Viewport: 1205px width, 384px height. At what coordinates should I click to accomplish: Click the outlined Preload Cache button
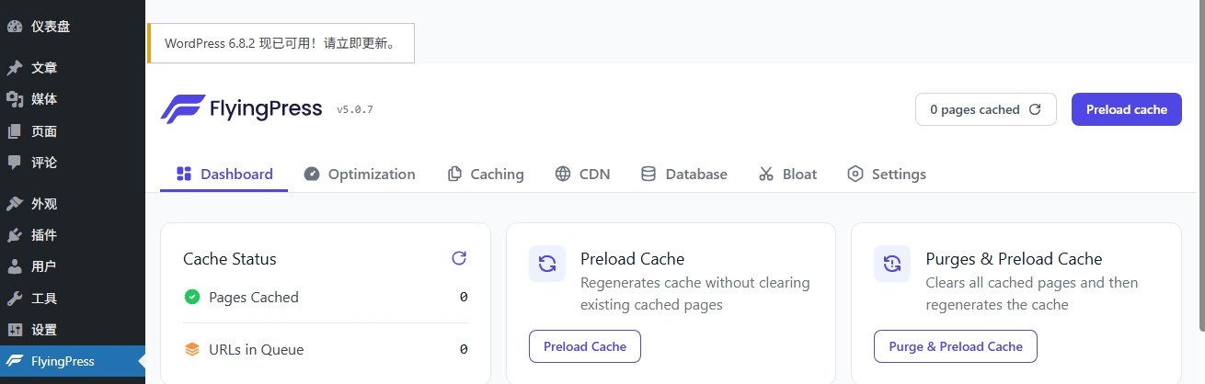click(585, 346)
